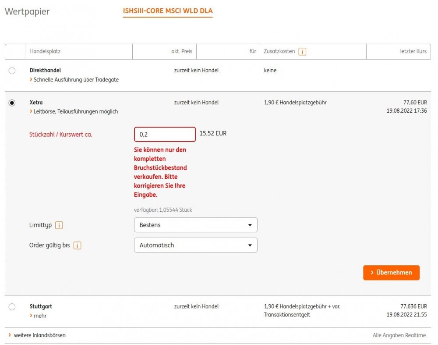This screenshot has width=438, height=345.
Task: Open the Limittyp Bestens dropdown
Action: [195, 225]
